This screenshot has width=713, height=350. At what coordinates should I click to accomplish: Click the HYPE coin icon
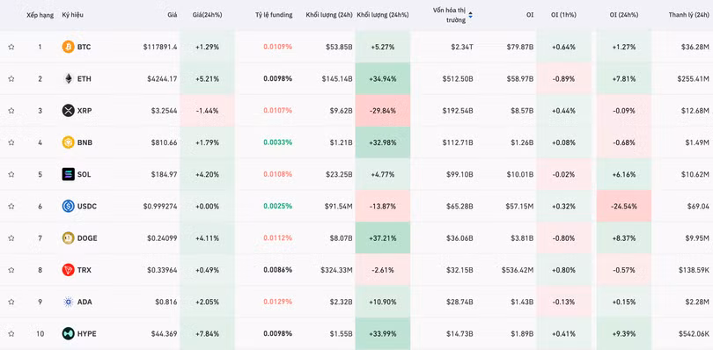[x=68, y=333]
